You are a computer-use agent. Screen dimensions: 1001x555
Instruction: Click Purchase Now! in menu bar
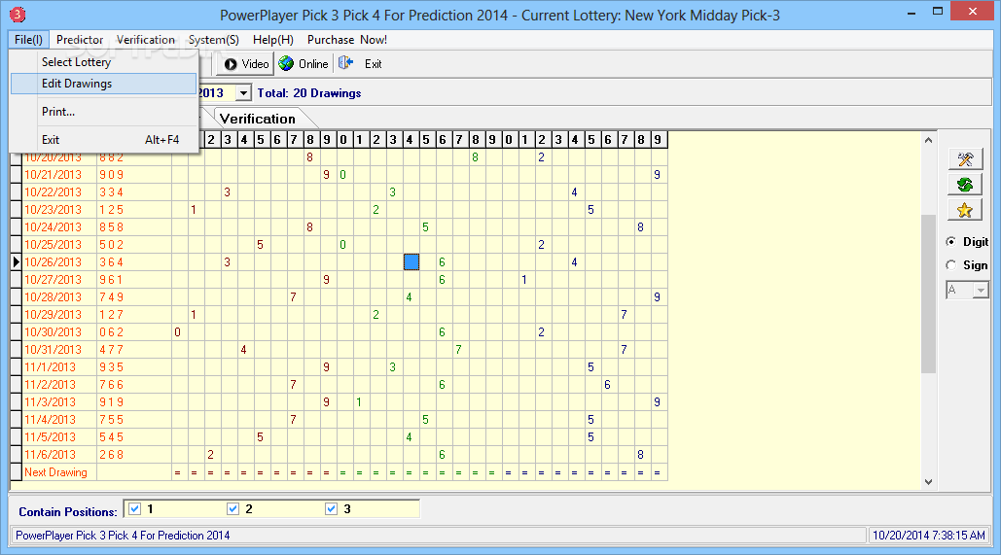(x=346, y=40)
